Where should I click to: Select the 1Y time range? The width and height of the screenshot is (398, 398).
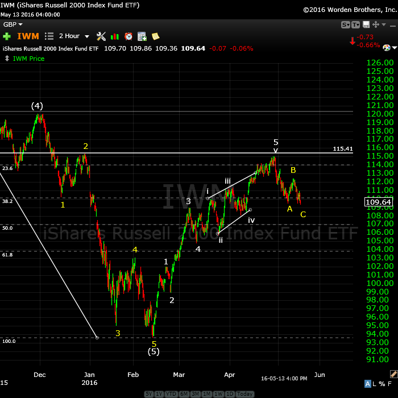pos(159,393)
